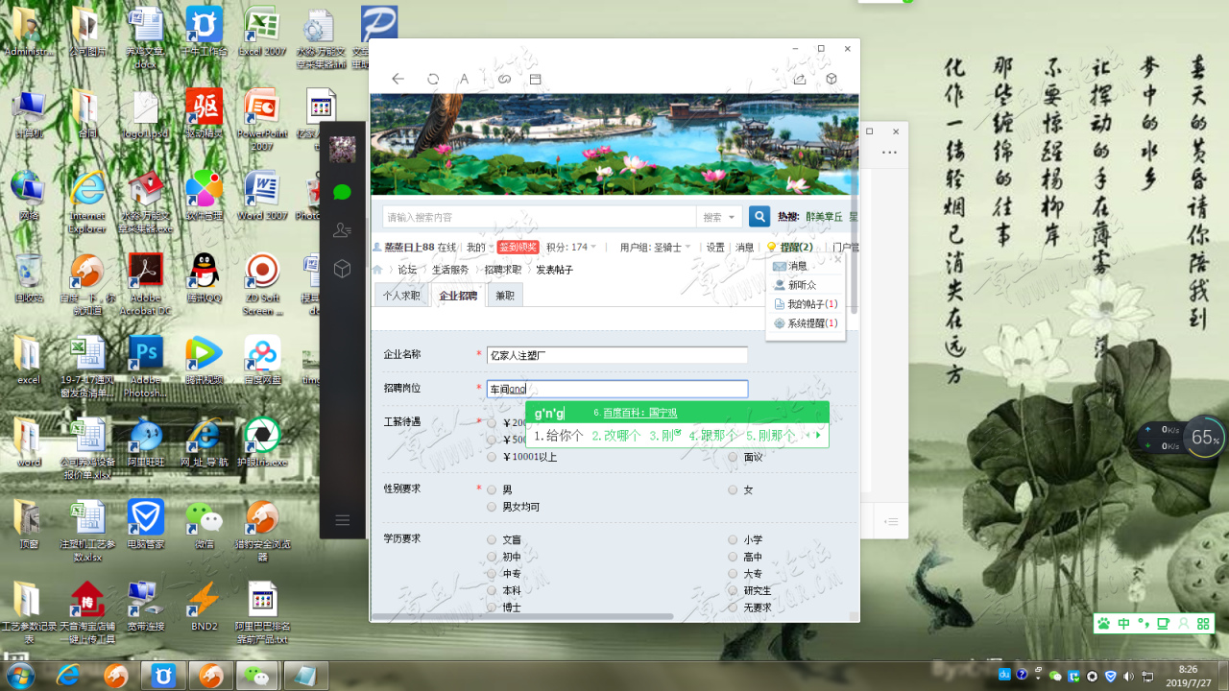
Task: Go back using the browser back arrow
Action: click(x=398, y=79)
